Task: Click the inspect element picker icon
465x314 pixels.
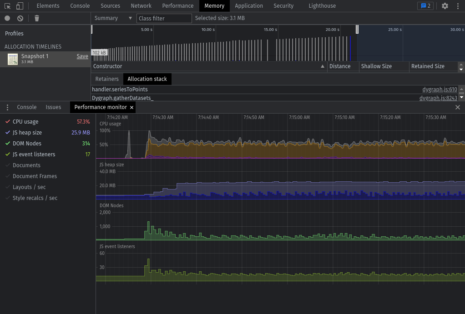Action: tap(7, 6)
